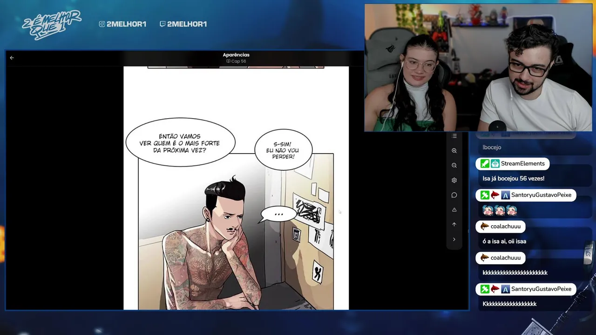
Task: Click the 'Kkkkkkkkkkkkkkkkk' final chat message
Action: tap(509, 304)
